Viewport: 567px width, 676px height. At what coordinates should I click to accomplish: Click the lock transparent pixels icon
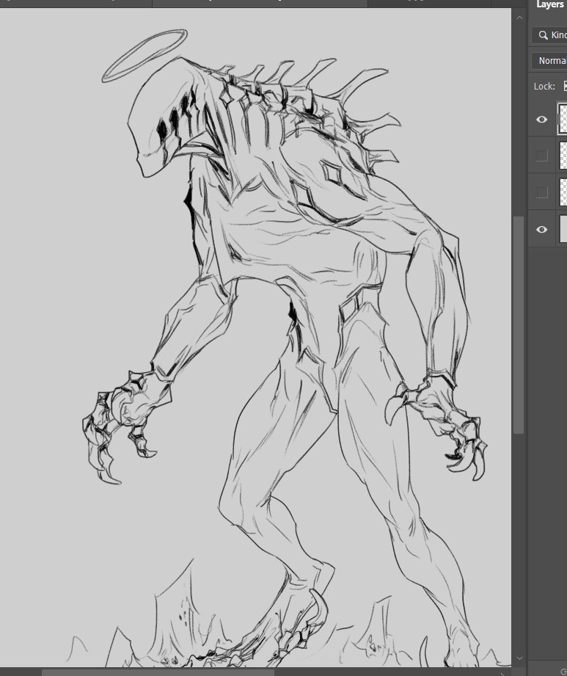(565, 86)
